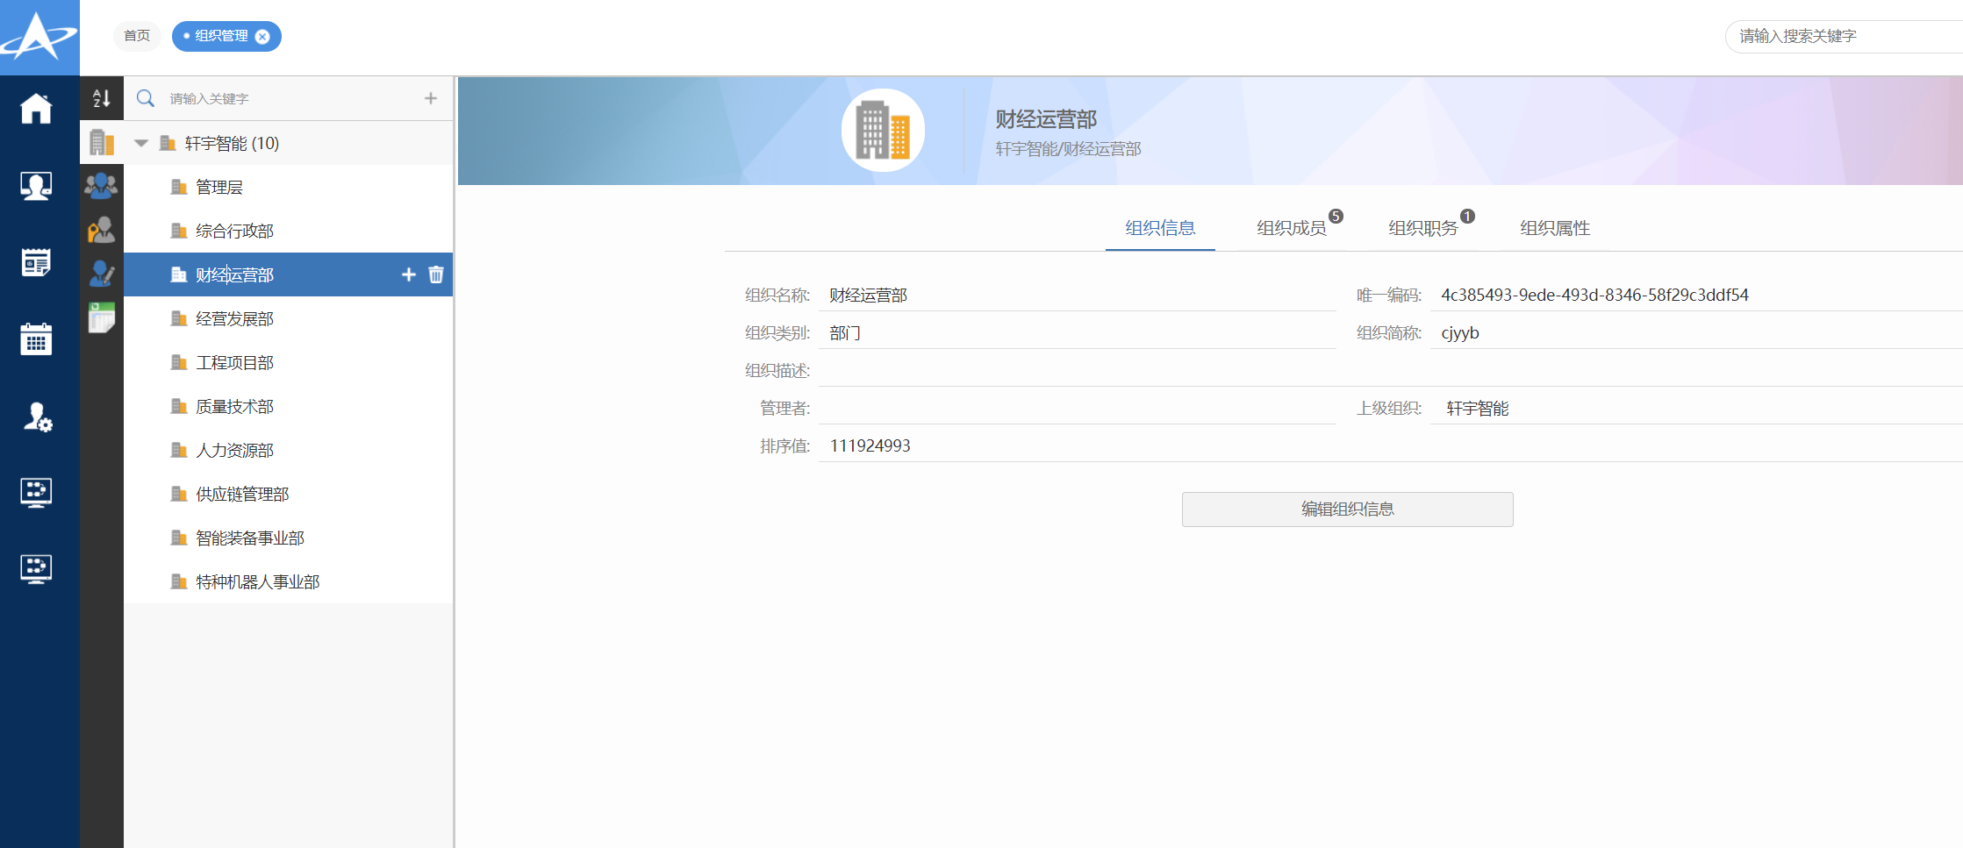Image resolution: width=1963 pixels, height=848 pixels.
Task: Click the 组织名称 value 财经运营部
Action: pyautogui.click(x=869, y=296)
